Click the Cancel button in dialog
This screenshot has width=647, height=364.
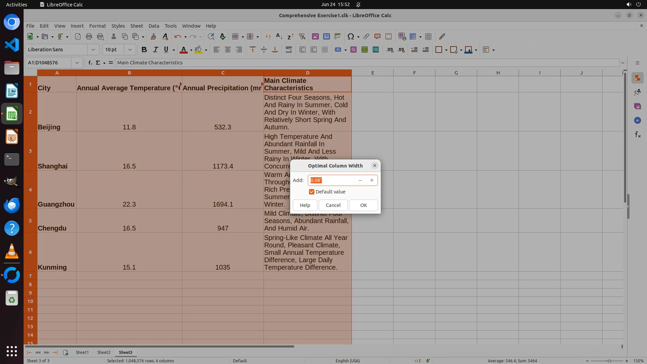point(333,205)
